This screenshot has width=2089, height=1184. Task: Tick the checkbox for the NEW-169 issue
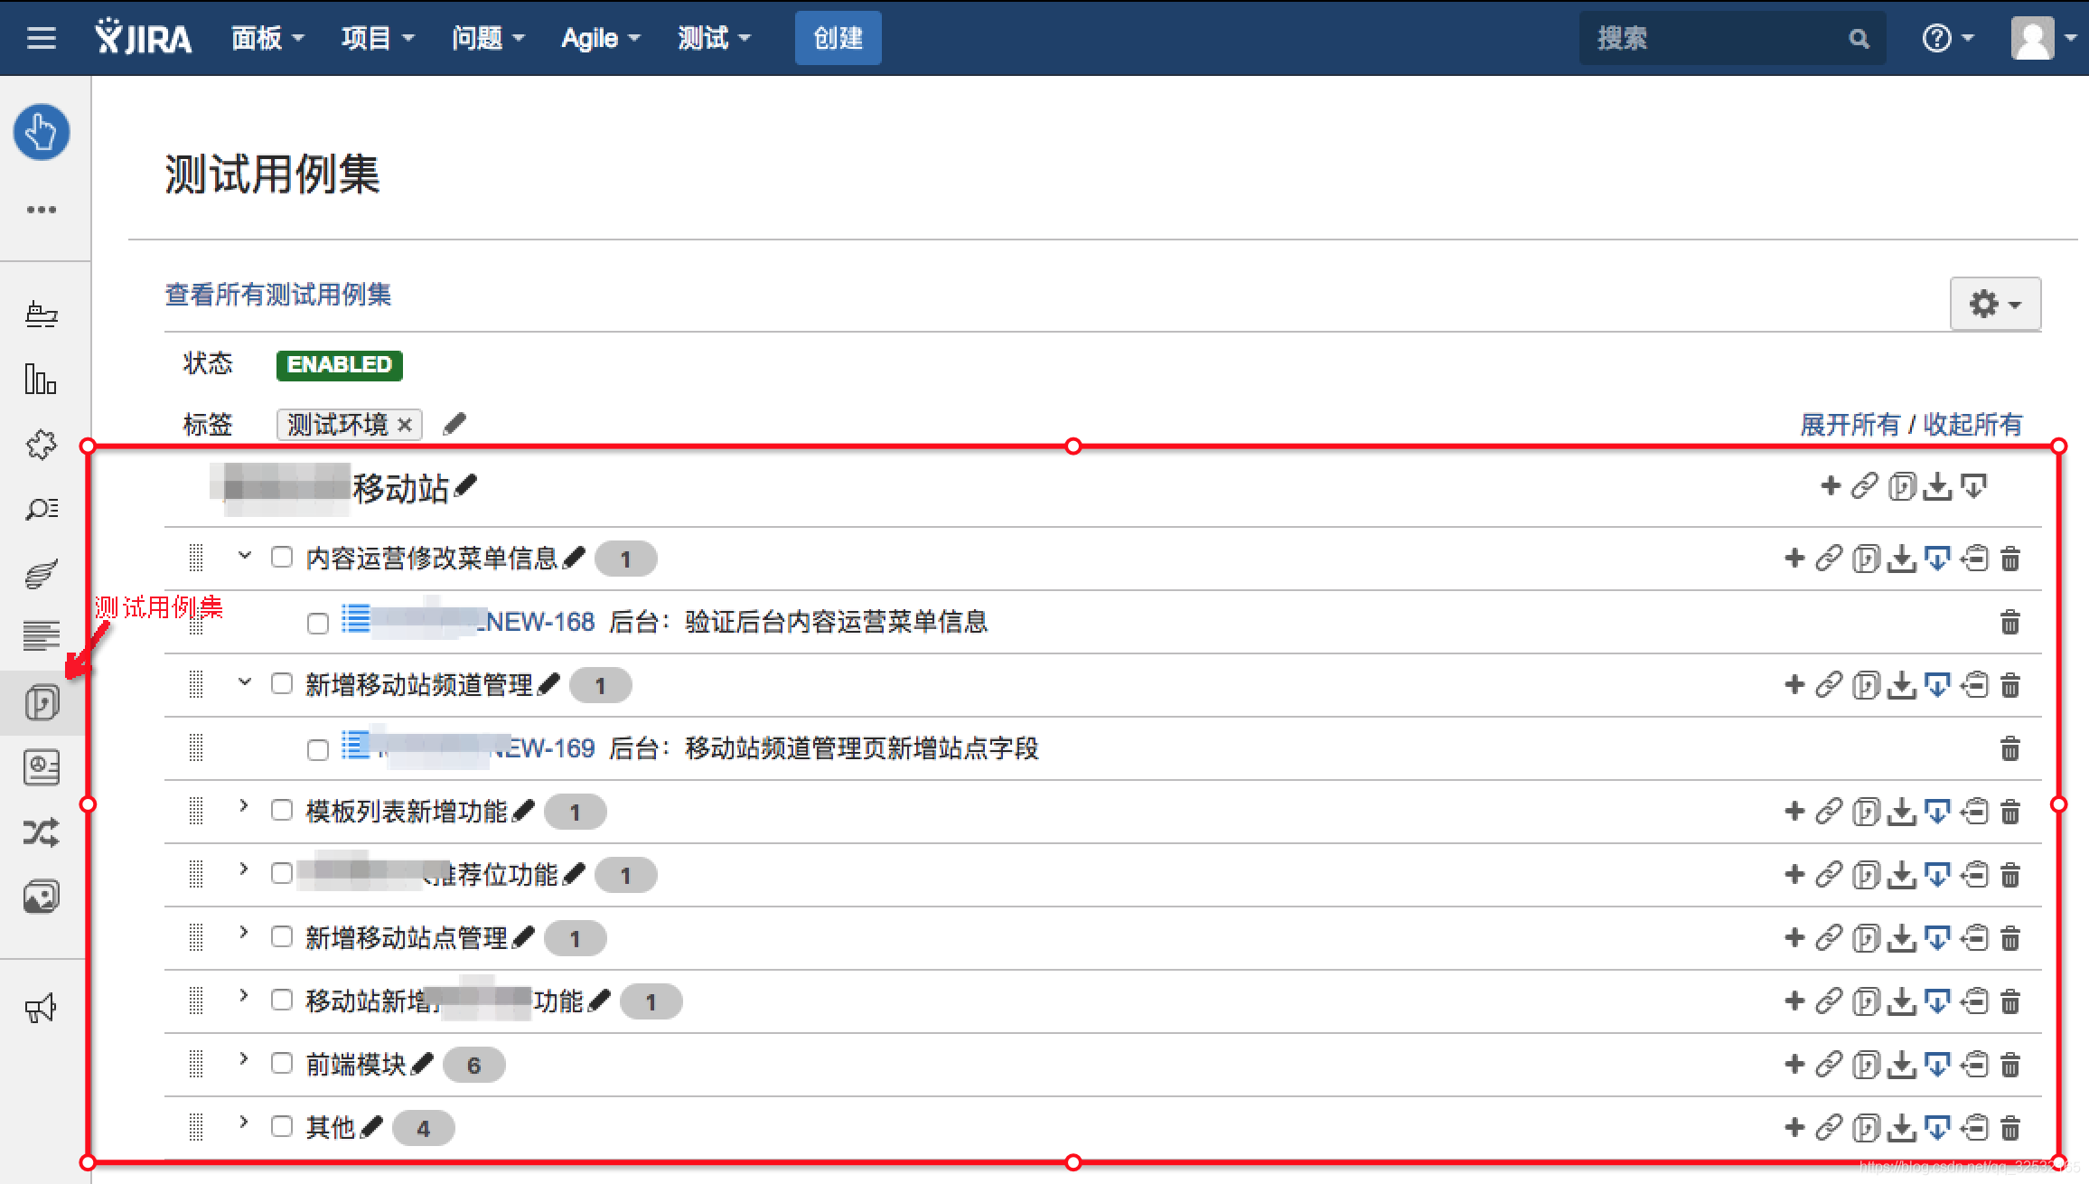coord(318,750)
